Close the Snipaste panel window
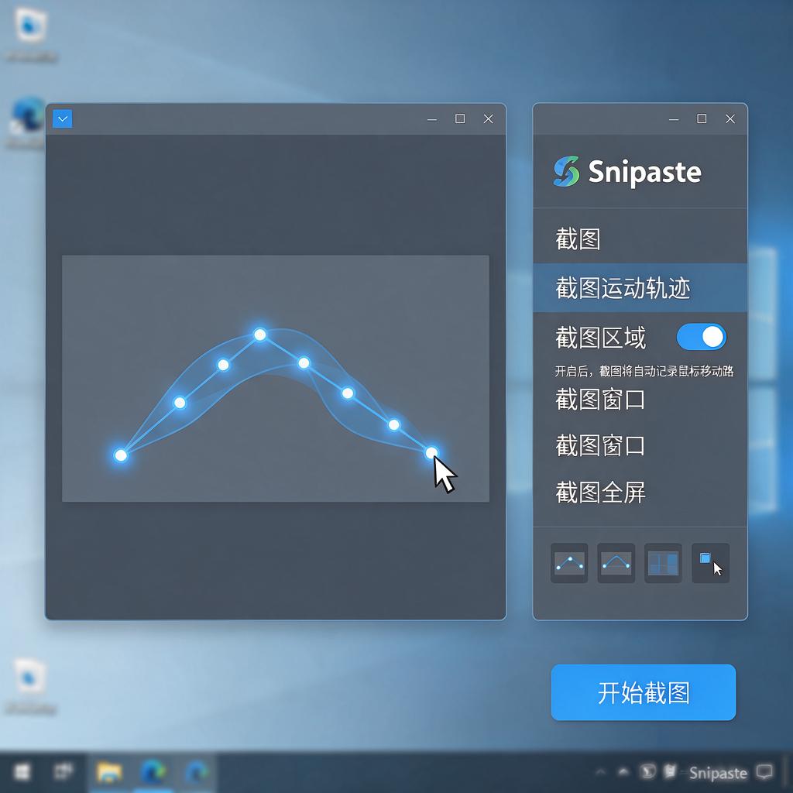Image resolution: width=793 pixels, height=793 pixels. (x=729, y=118)
